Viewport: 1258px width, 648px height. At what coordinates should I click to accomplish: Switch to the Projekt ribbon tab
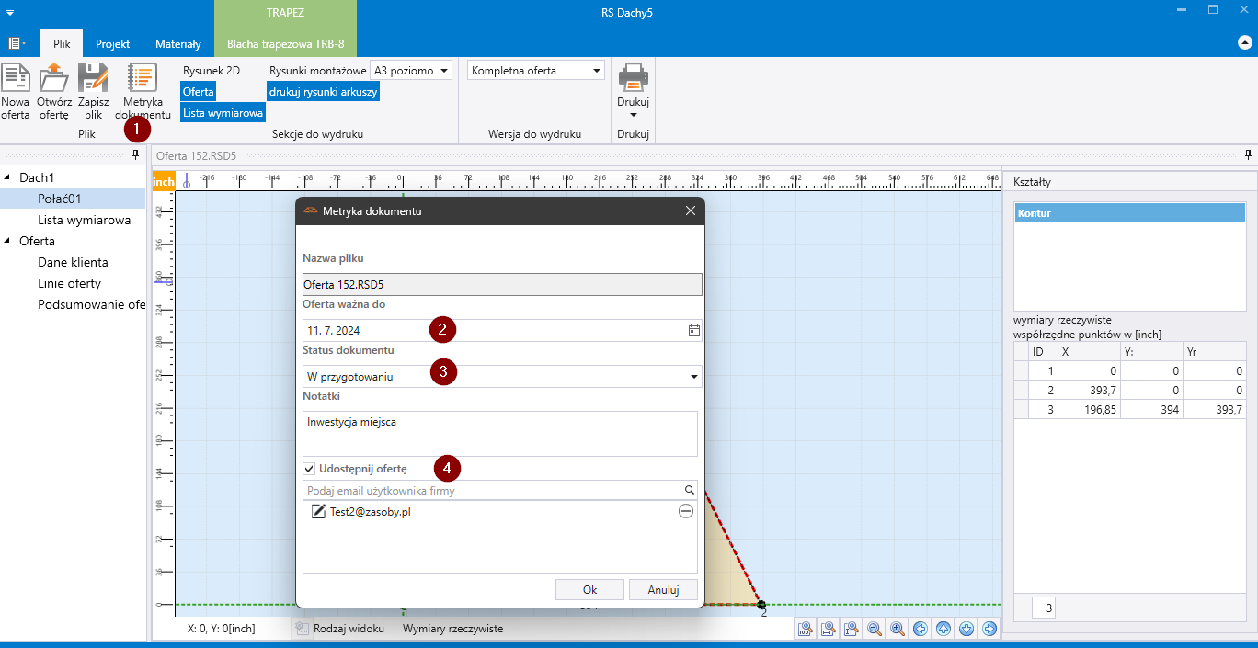112,43
